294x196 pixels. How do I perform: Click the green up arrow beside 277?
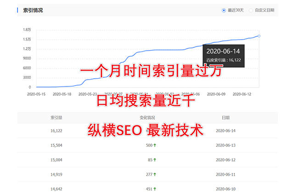pyautogui.click(x=155, y=174)
